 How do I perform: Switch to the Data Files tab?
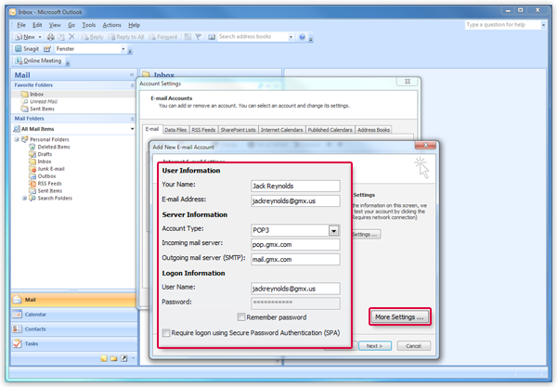pos(175,130)
